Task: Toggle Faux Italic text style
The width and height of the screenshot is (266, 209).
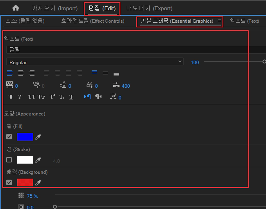Action: point(20,97)
